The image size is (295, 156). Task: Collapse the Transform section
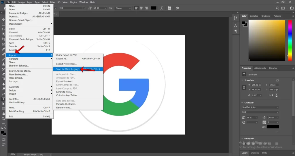[242, 80]
